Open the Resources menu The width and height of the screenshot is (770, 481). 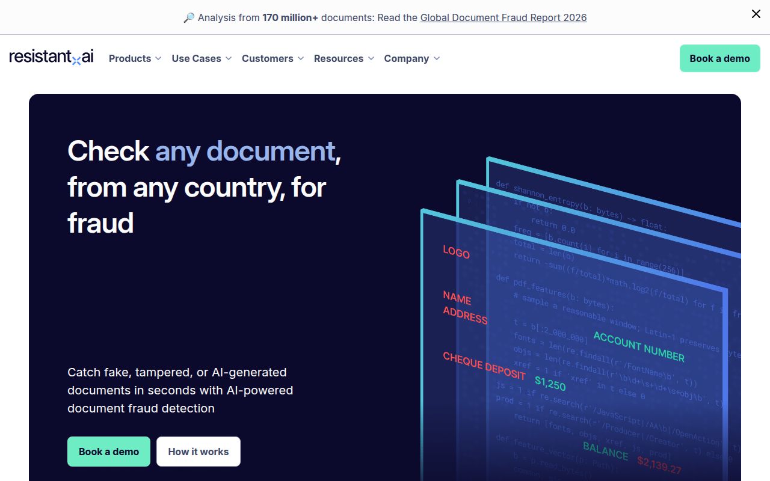click(344, 58)
